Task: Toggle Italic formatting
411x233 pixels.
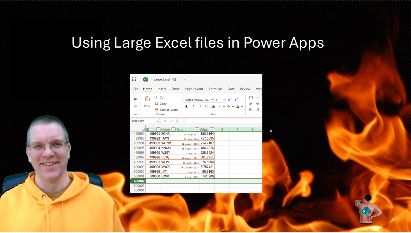Action: (193, 107)
